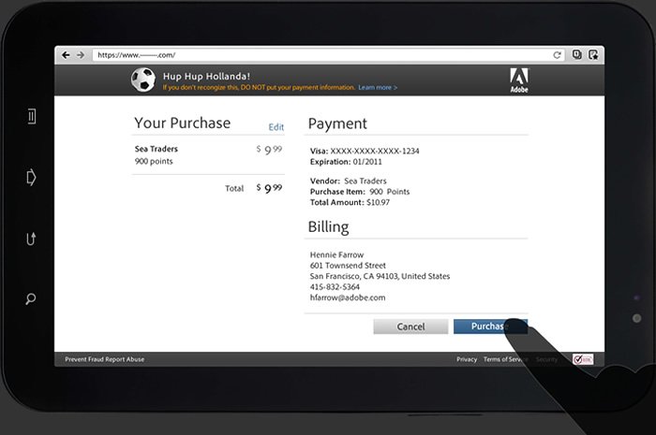Screen dimensions: 656x435
Task: Open the tabs icon in browser bar
Action: [x=577, y=54]
